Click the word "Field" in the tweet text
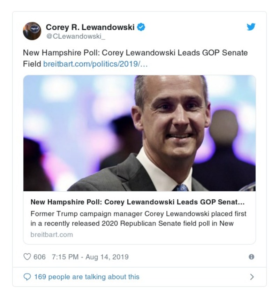 coord(32,64)
